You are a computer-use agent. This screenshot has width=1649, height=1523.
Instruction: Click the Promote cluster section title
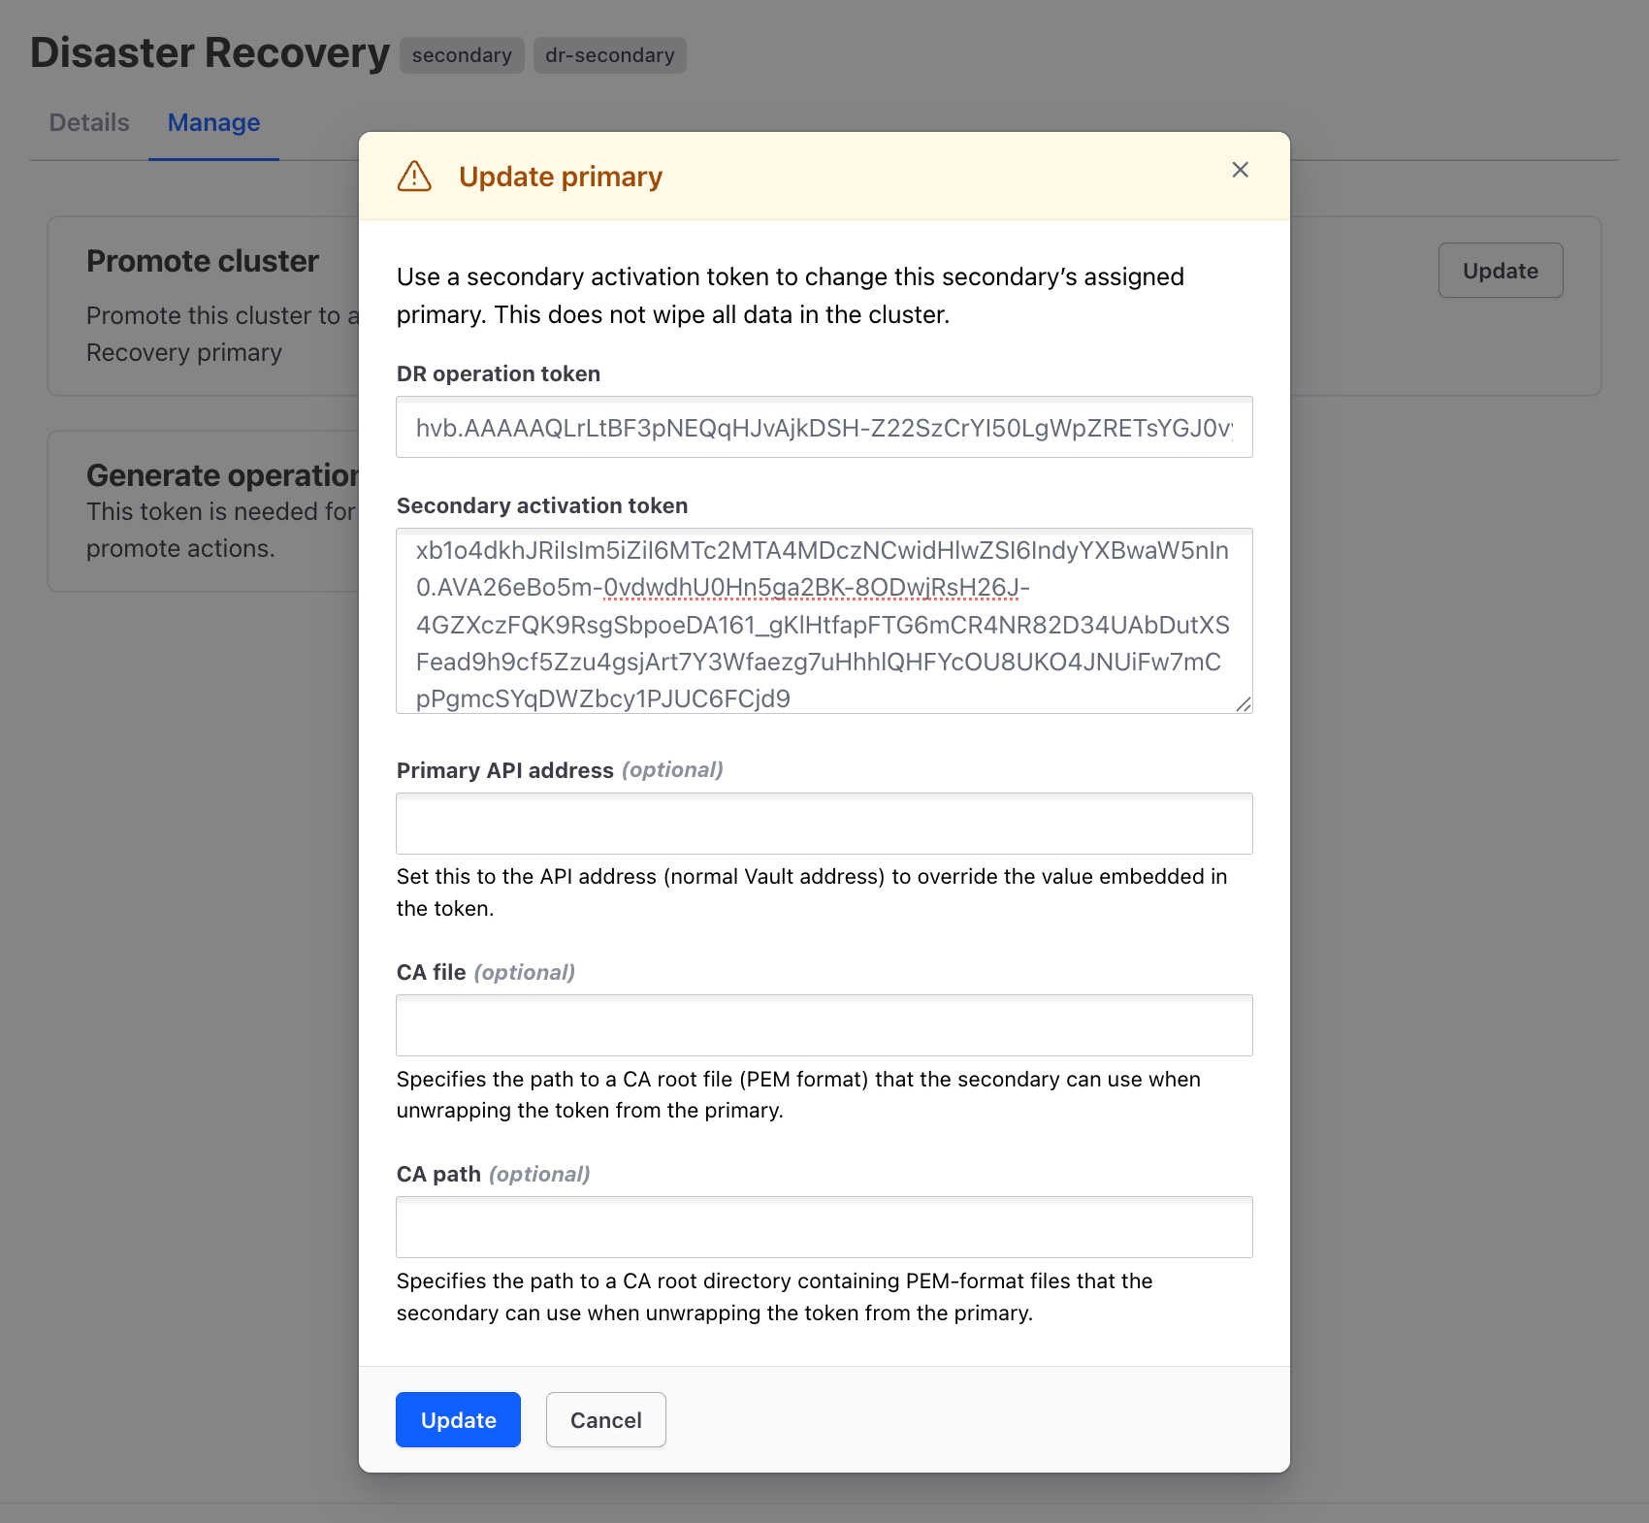coord(202,260)
